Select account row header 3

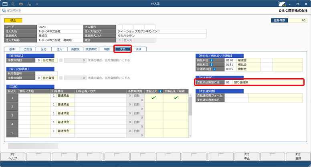click(12, 115)
